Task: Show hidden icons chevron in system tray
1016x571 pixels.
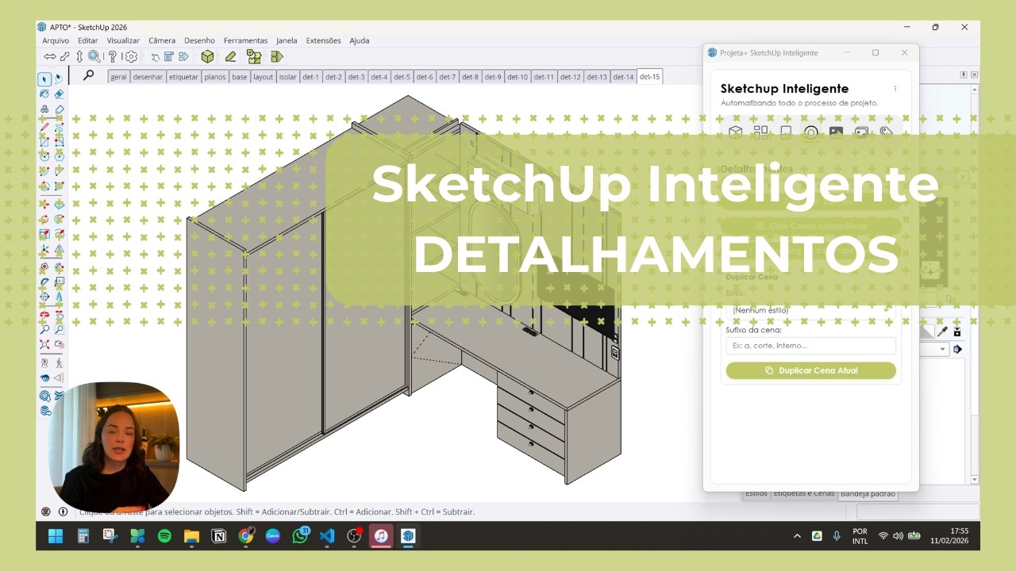Action: pyautogui.click(x=797, y=536)
